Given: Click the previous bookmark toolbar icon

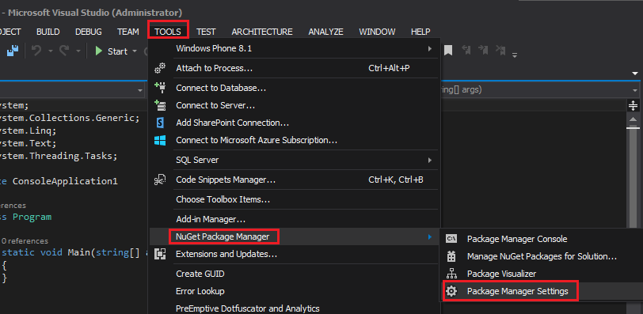Looking at the screenshot, I should tap(466, 51).
